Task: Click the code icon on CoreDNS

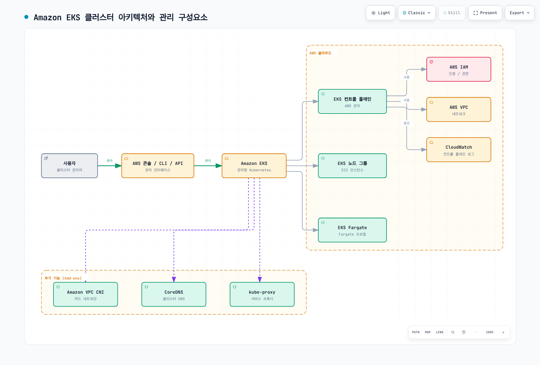Action: pos(146,287)
